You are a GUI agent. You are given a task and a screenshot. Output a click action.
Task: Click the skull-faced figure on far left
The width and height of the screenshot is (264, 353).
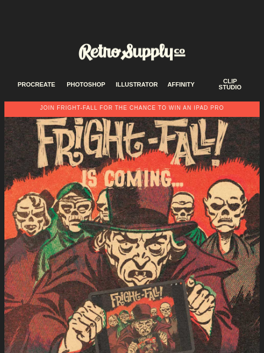click(31, 214)
